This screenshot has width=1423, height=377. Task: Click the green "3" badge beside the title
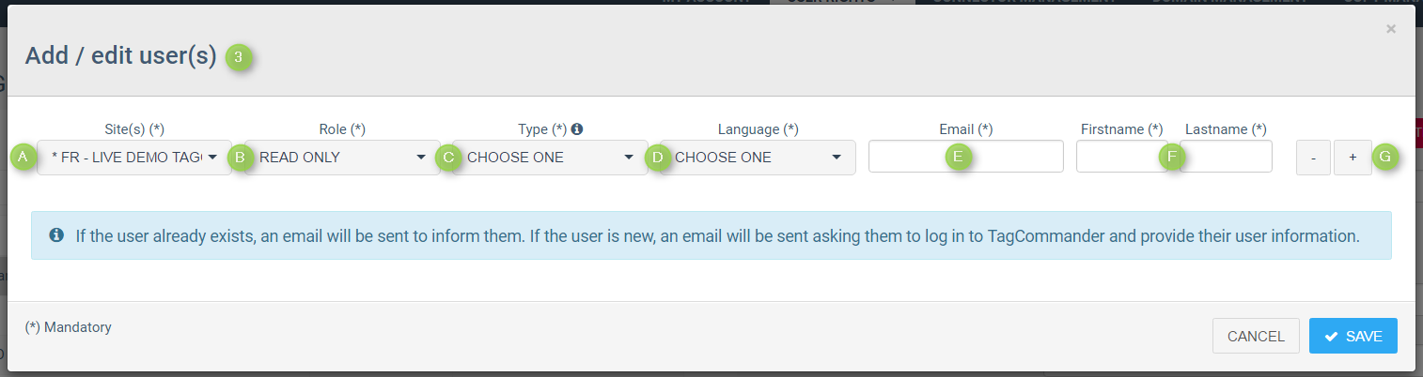click(x=239, y=57)
